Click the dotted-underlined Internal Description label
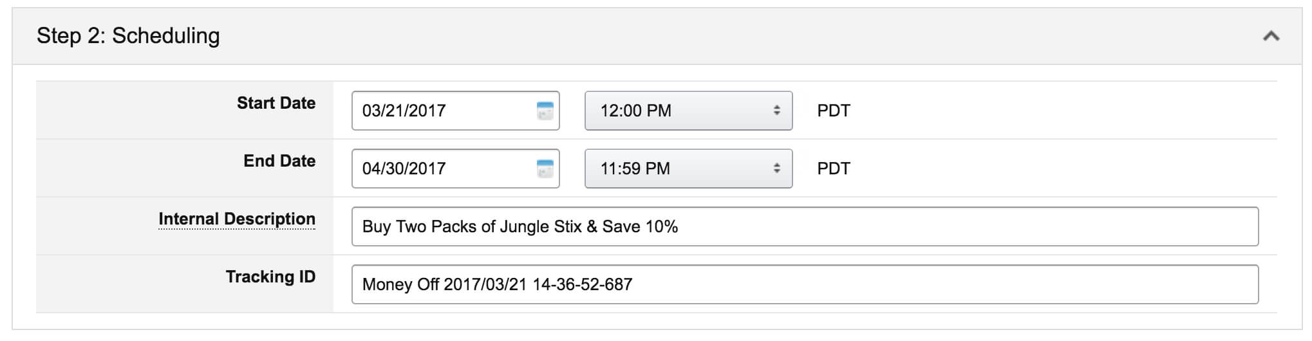Viewport: 1312px width, 341px height. (237, 219)
